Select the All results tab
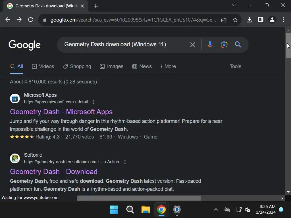The image size is (291, 218). point(16,66)
